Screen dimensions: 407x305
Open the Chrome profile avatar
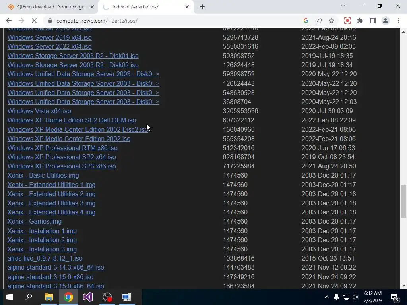[x=386, y=21]
